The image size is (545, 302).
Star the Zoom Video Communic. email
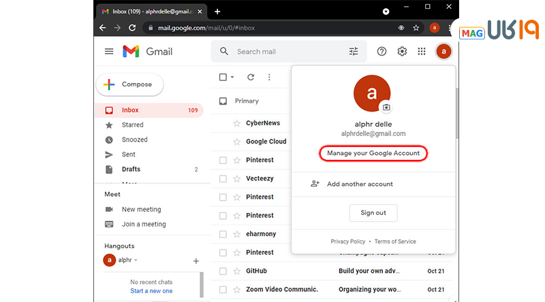tap(236, 290)
